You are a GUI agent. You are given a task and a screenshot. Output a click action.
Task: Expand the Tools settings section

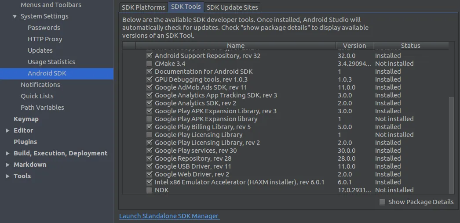pos(7,176)
